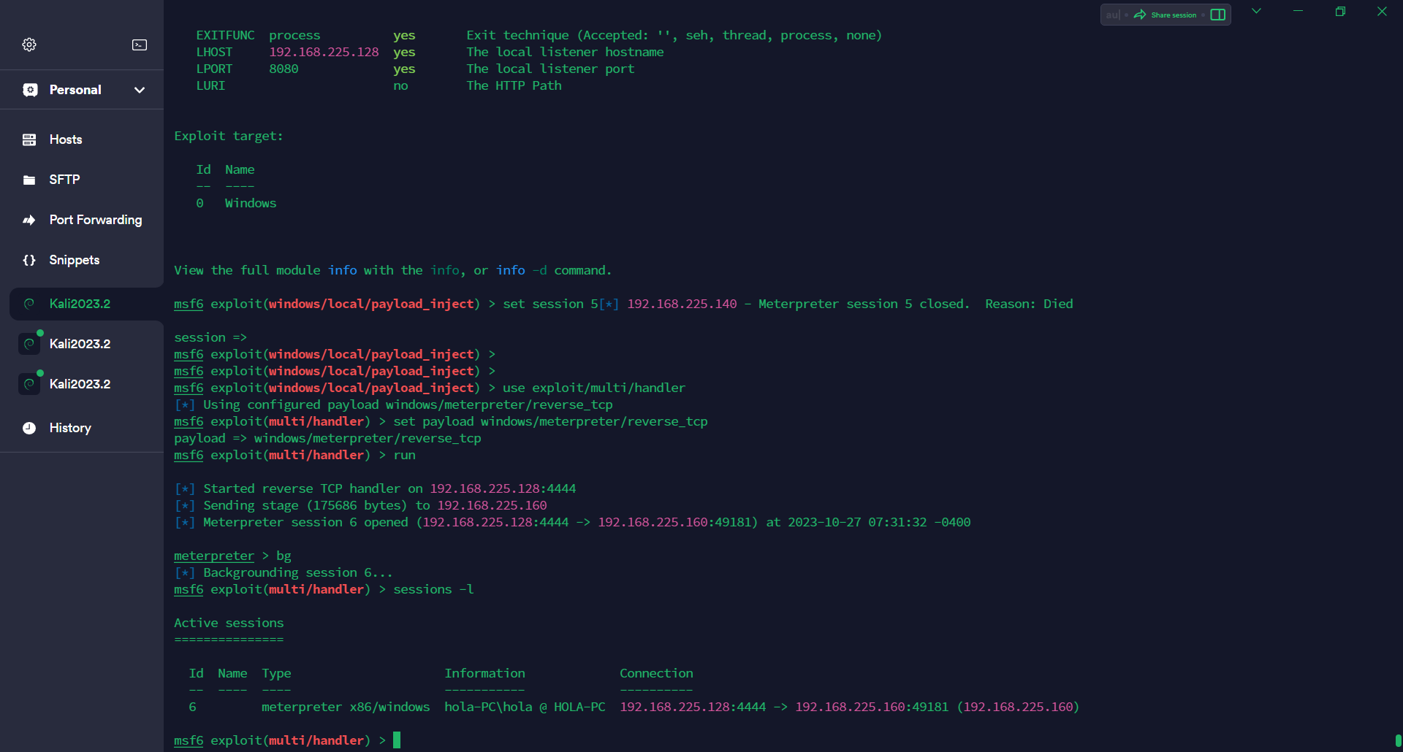Click the Snippets curly braces icon
Viewport: 1403px width, 752px height.
point(29,260)
